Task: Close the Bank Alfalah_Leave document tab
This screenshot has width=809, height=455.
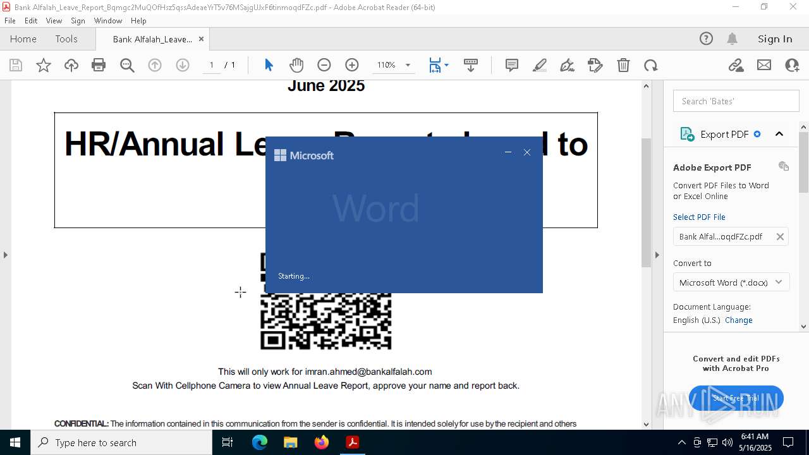Action: (x=202, y=39)
